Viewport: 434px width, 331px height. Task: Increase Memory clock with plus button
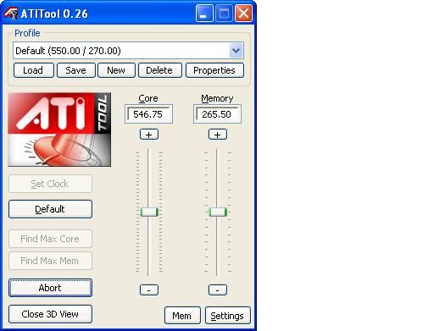pyautogui.click(x=217, y=135)
